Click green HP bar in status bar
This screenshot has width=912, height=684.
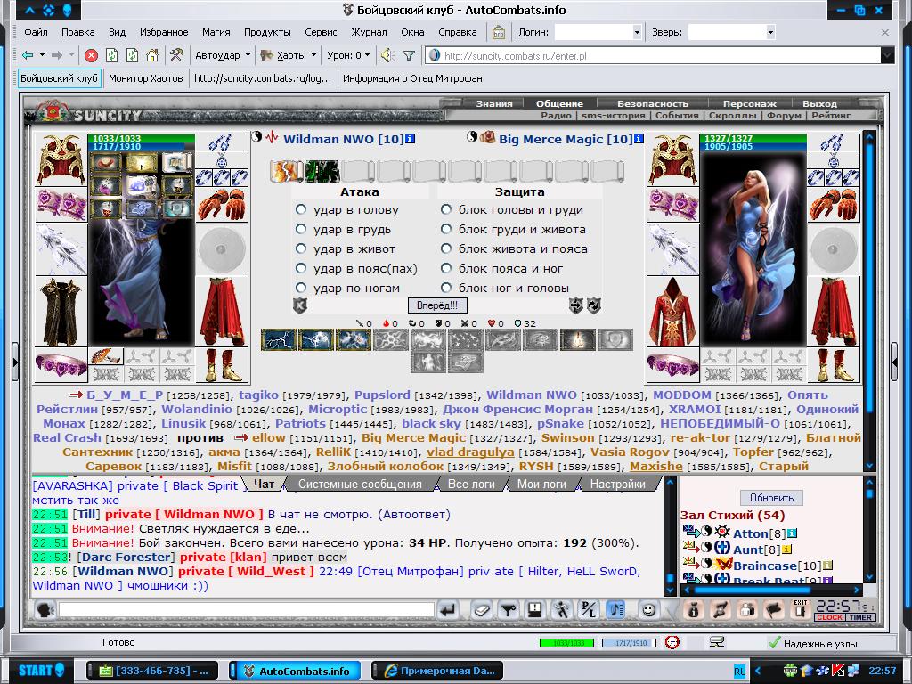(566, 643)
